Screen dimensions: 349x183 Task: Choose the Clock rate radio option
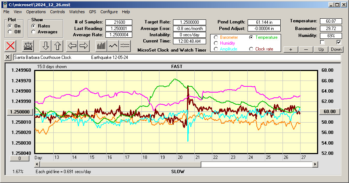251,49
